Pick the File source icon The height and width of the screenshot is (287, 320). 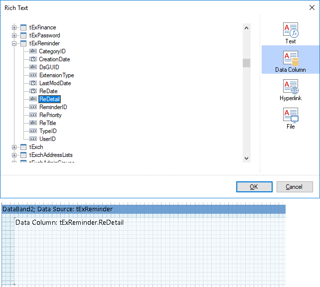(291, 116)
